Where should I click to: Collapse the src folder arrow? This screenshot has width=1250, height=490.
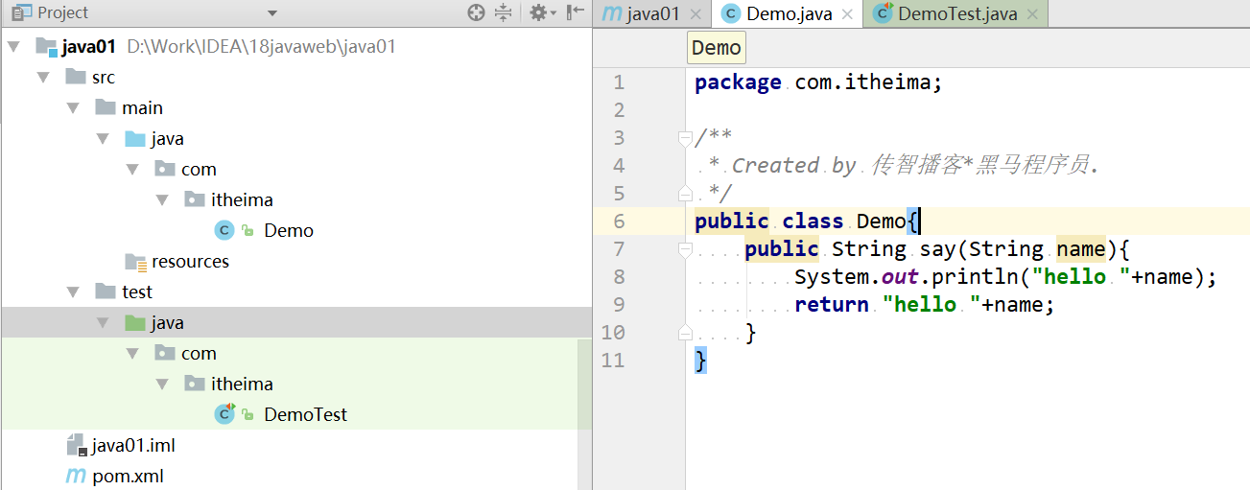coord(42,77)
